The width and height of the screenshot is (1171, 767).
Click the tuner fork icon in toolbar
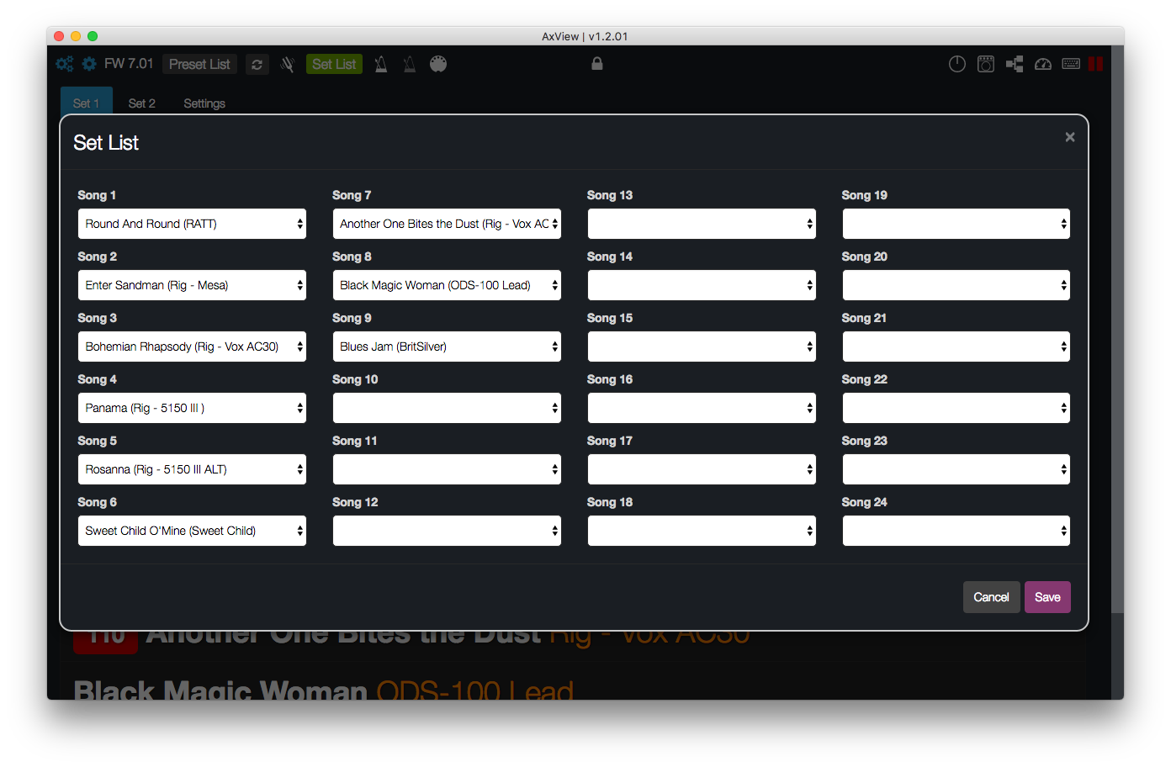[287, 65]
